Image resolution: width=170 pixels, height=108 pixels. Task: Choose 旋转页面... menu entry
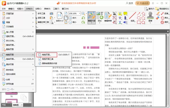click(x=18, y=59)
